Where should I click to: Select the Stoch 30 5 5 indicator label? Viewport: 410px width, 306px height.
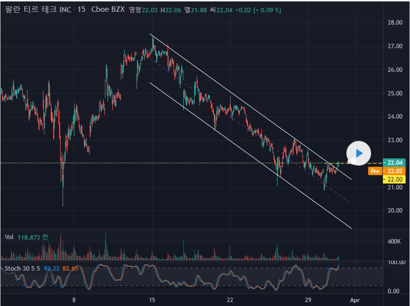pos(22,269)
